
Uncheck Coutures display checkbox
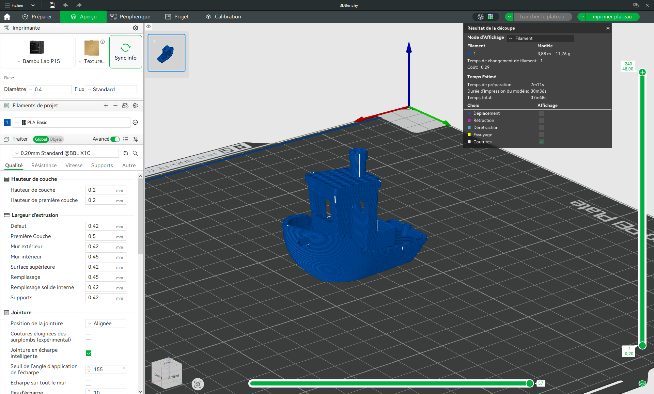[541, 142]
